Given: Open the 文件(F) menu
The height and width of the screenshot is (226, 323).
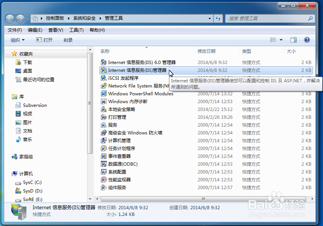Looking at the screenshot, I should click(x=15, y=30).
